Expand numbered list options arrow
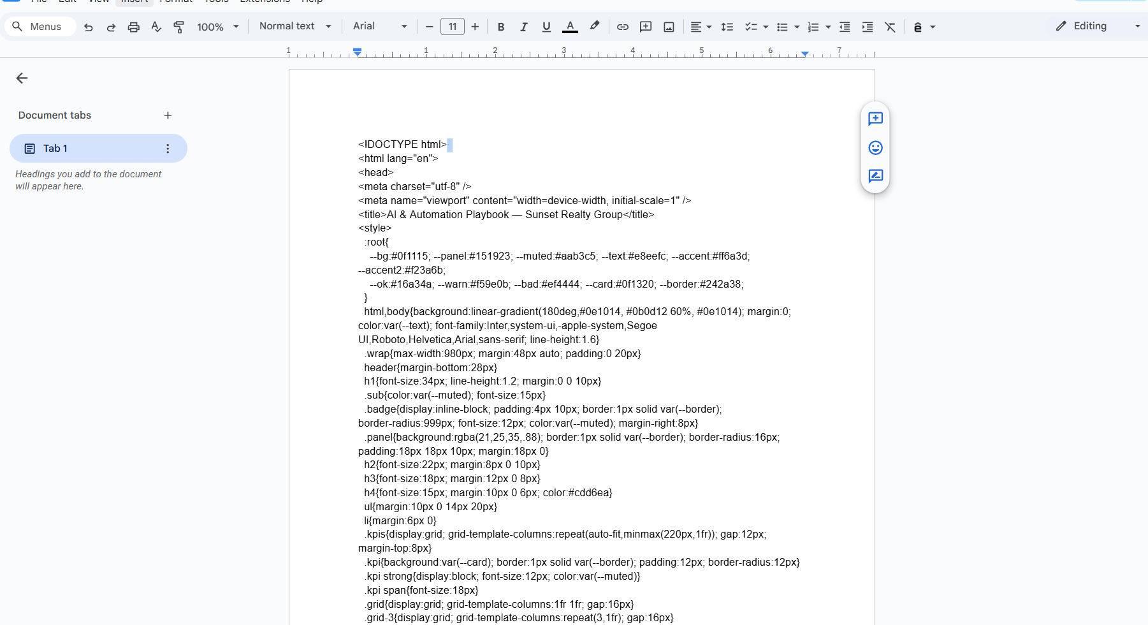 pyautogui.click(x=828, y=27)
